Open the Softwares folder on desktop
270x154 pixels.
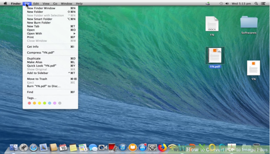coord(248,22)
